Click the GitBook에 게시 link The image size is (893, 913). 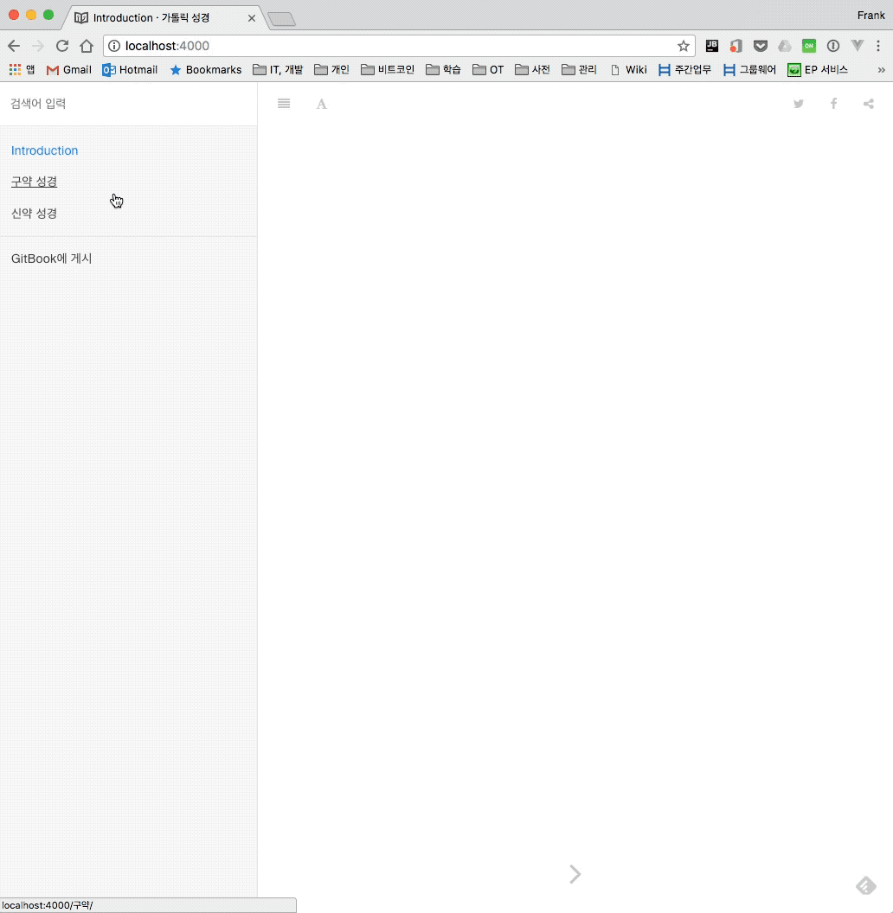click(52, 259)
